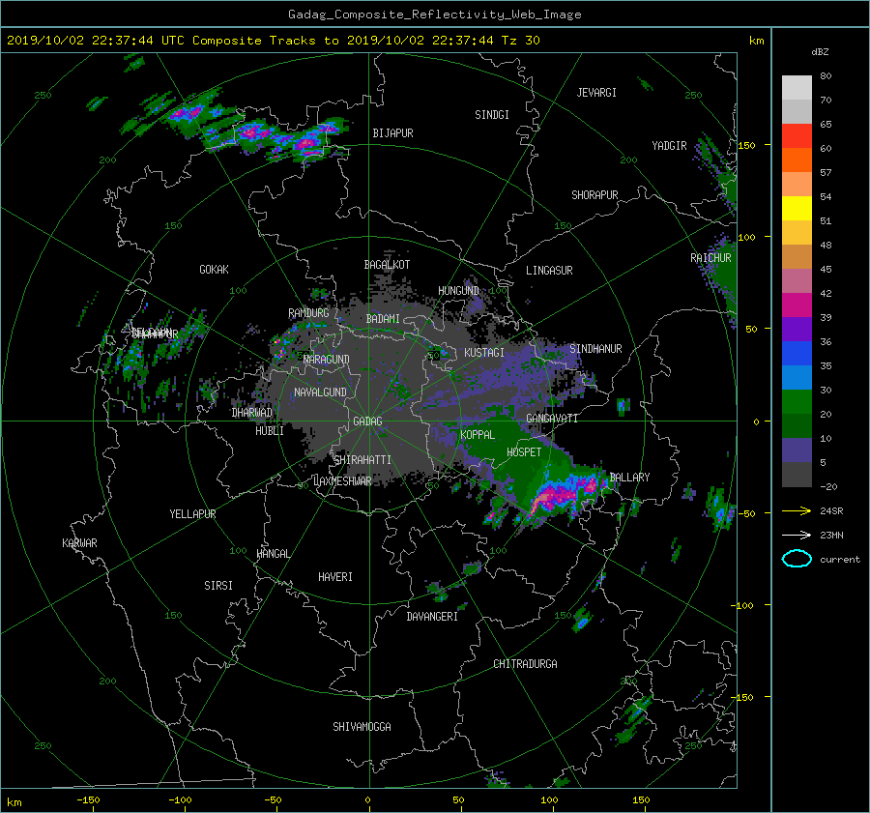
Task: Click the 23MN white arrow legend icon
Action: 797,535
